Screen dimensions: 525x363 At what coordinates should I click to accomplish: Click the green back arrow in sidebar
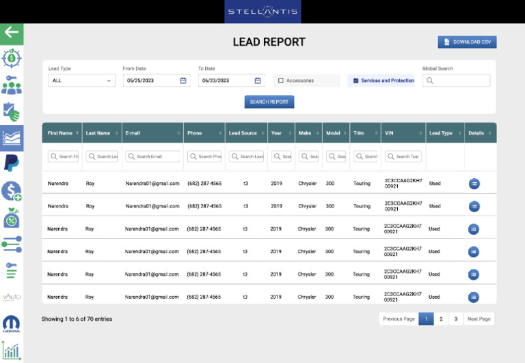pos(12,33)
